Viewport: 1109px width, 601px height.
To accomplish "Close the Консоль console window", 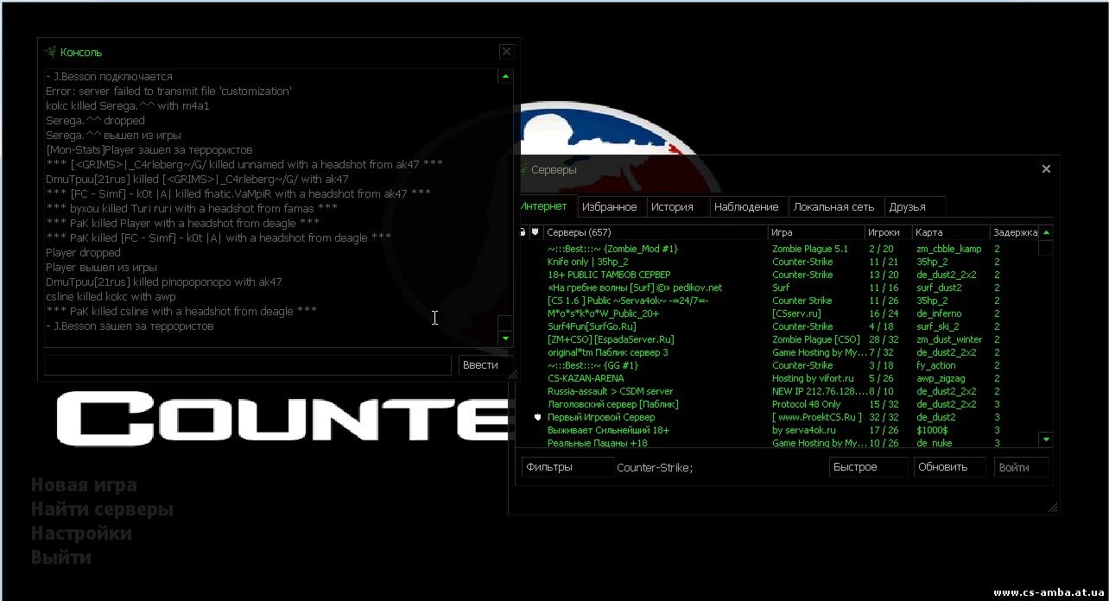I will (x=506, y=52).
